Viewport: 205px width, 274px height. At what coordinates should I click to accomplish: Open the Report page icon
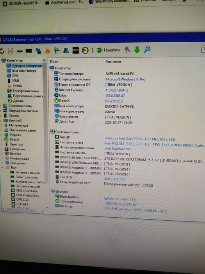click(x=11, y=51)
